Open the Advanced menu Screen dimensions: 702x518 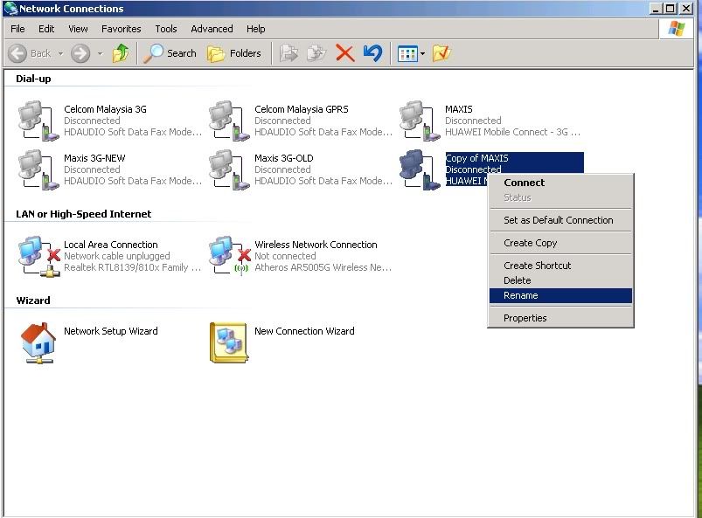(212, 29)
